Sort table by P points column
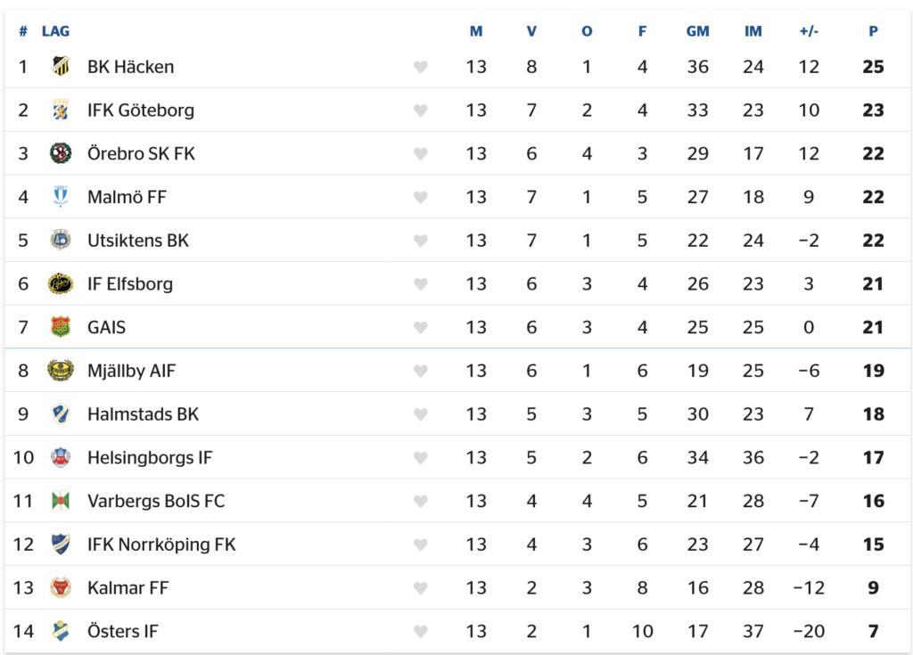913x655 pixels. [873, 31]
